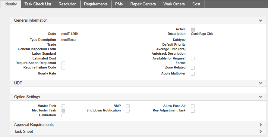Image resolution: width=268 pixels, height=137 pixels.
Task: Expand the Task Sheet section
Action: tap(260, 132)
